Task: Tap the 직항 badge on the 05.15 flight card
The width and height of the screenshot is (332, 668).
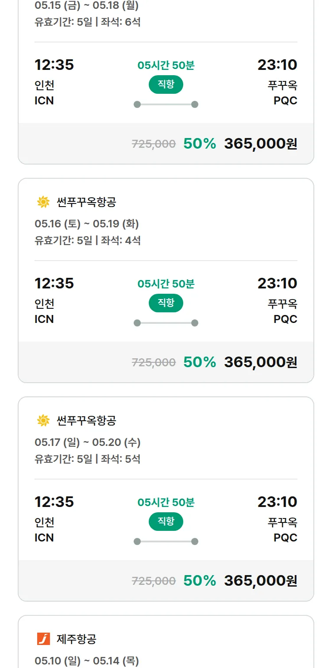Action: point(166,84)
